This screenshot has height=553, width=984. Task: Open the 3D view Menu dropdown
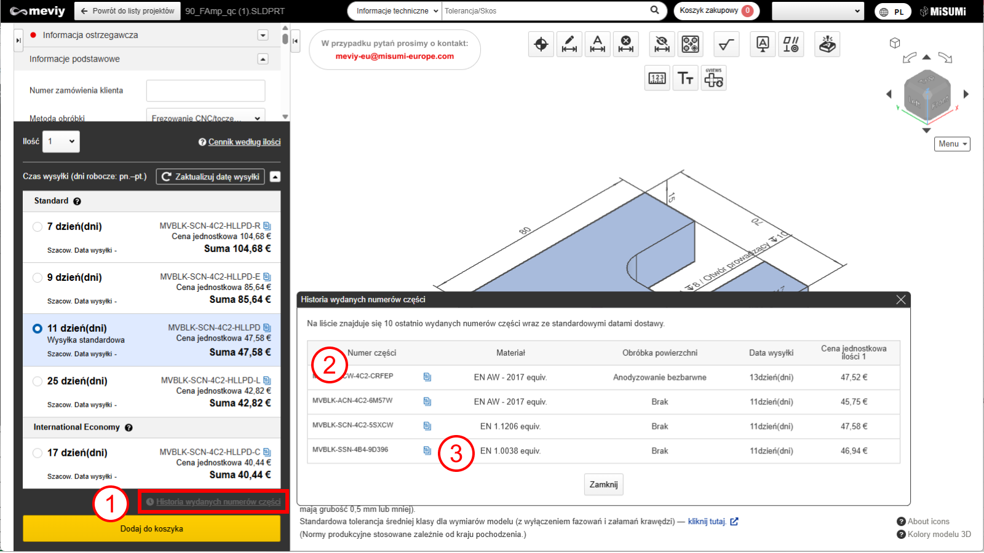(x=951, y=144)
